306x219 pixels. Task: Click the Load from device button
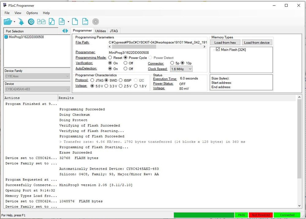point(257,42)
